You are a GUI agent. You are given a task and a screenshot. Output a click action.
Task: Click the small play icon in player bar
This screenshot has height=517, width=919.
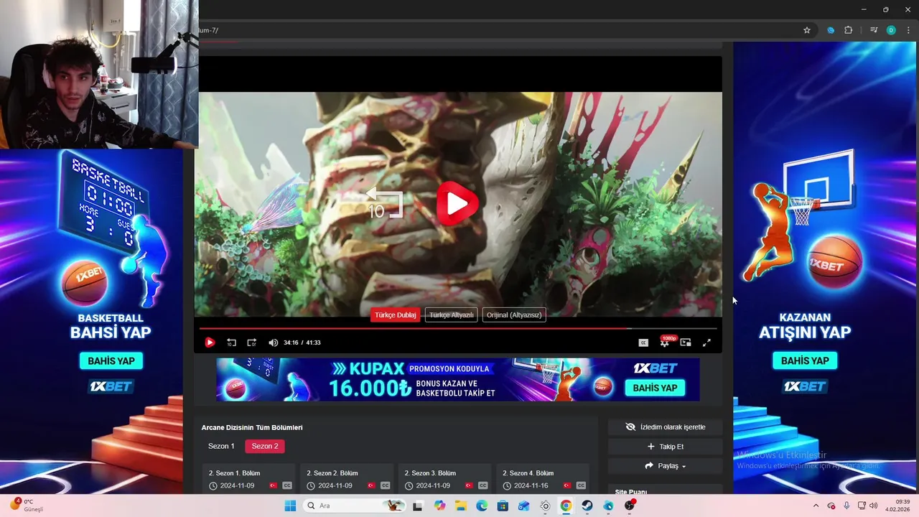[x=210, y=343]
